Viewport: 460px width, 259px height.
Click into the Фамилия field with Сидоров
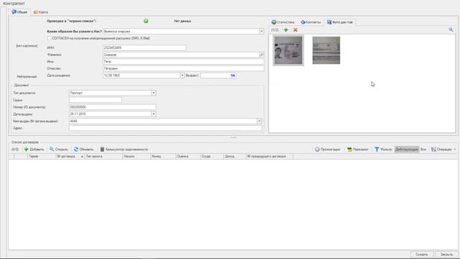[x=181, y=55]
